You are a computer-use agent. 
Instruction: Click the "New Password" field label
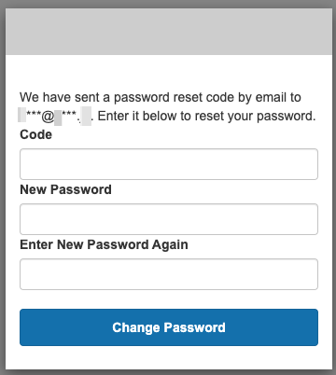point(65,189)
